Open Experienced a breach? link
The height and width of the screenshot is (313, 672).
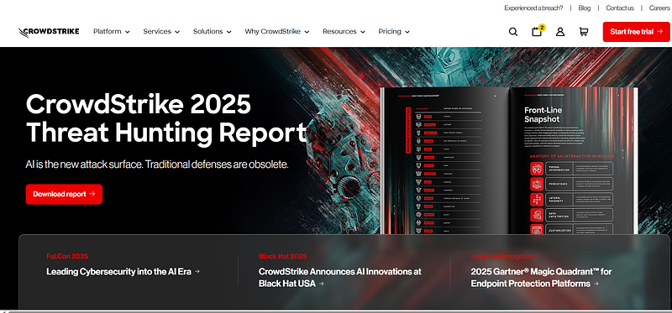pyautogui.click(x=533, y=8)
